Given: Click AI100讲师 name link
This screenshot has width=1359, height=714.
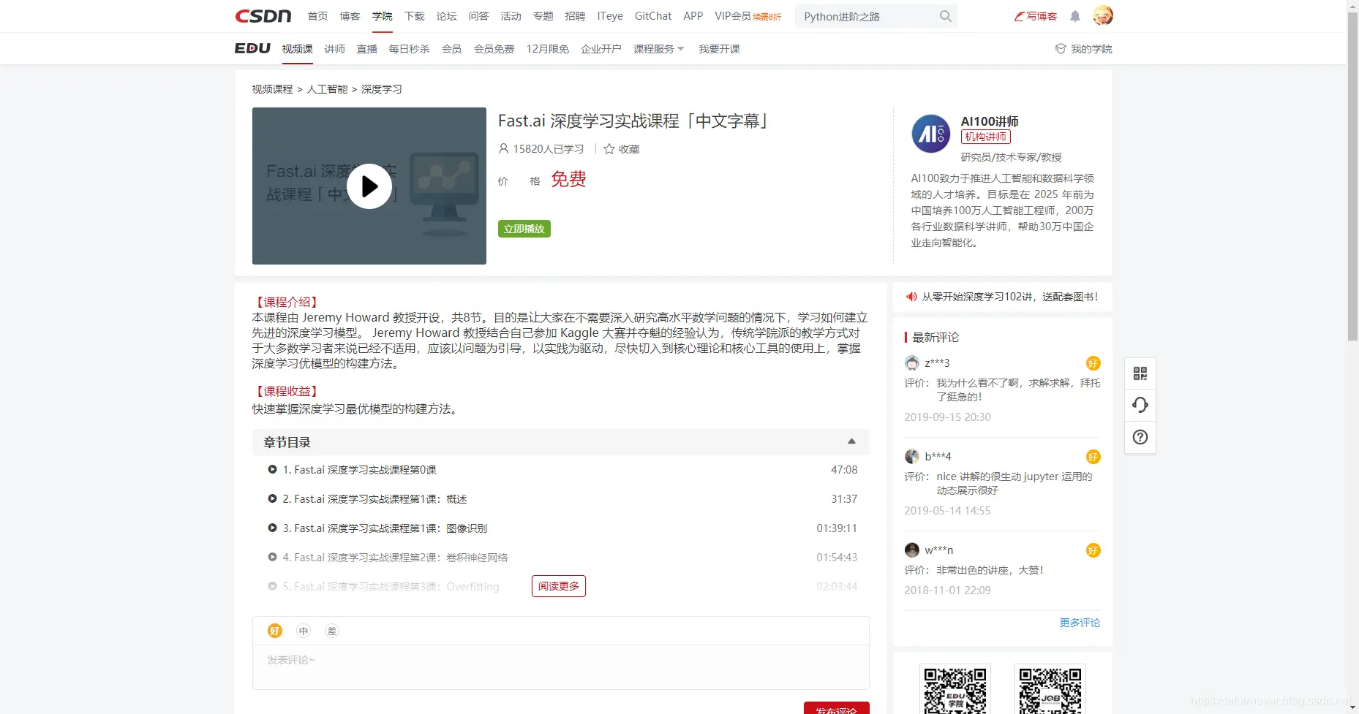Looking at the screenshot, I should 990,121.
